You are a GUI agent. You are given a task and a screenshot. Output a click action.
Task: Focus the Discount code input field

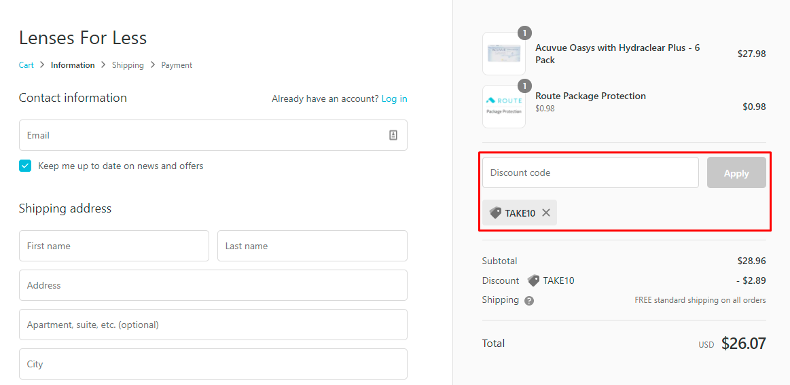coord(590,173)
